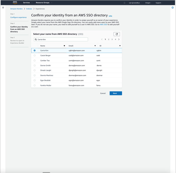This screenshot has height=173, width=176.
Task: Refresh the SSO directory list
Action: (x=117, y=34)
